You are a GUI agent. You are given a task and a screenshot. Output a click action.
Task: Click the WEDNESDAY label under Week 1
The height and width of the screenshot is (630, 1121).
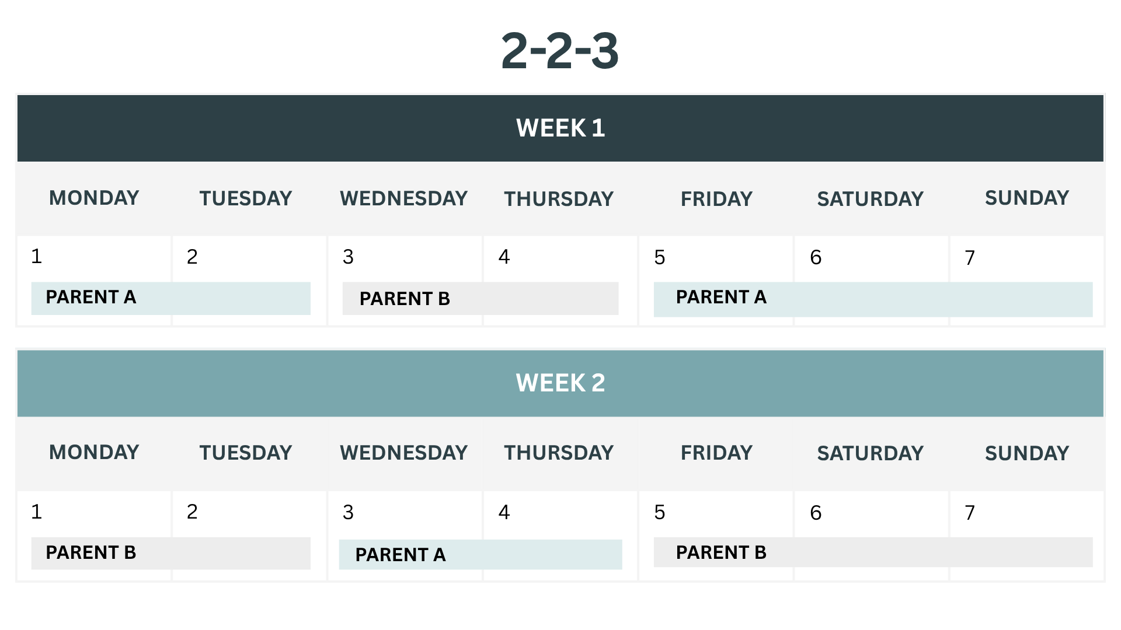tap(403, 199)
